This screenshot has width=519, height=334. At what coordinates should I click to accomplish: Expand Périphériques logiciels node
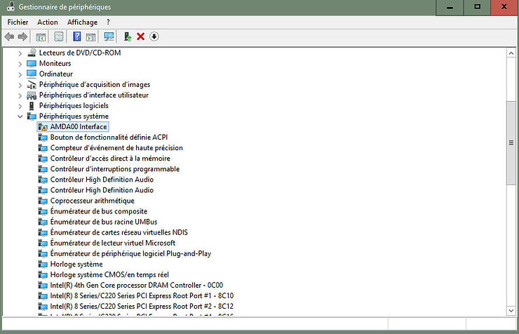tap(20, 106)
